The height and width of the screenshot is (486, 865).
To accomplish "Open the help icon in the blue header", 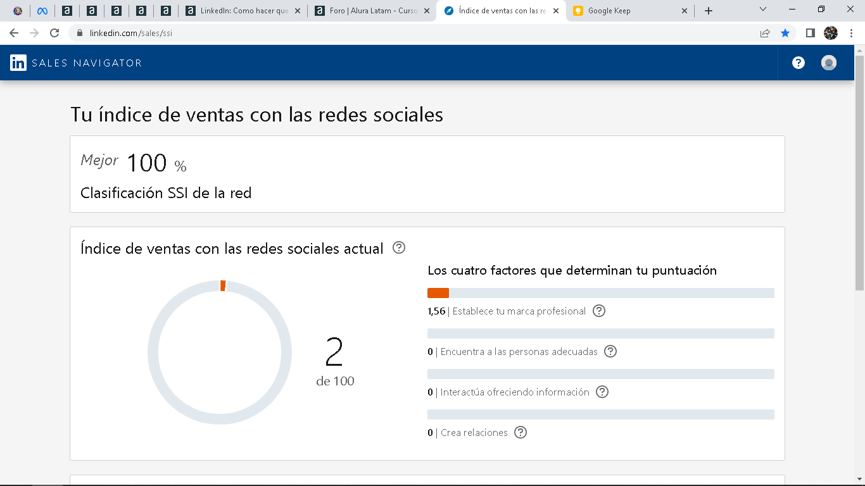I will [x=799, y=63].
